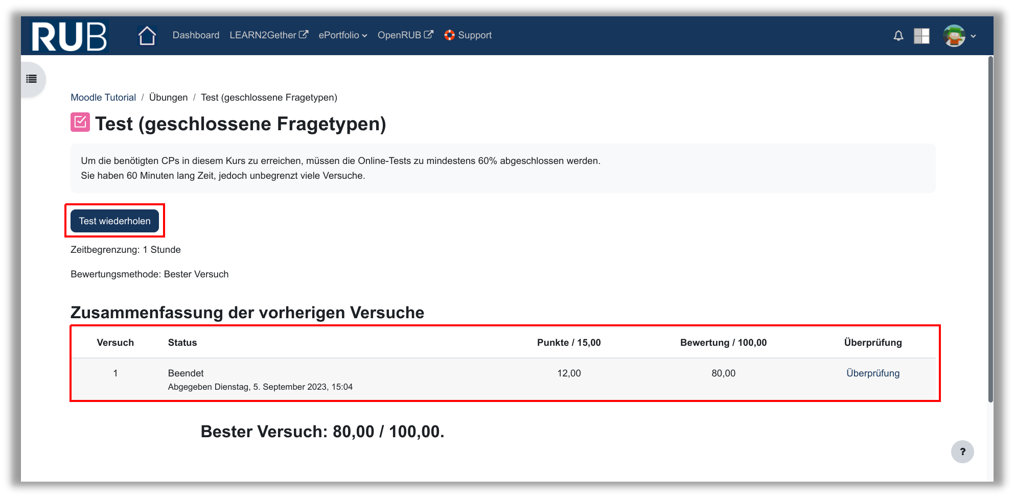
Task: Click the user avatar picture
Action: [954, 36]
